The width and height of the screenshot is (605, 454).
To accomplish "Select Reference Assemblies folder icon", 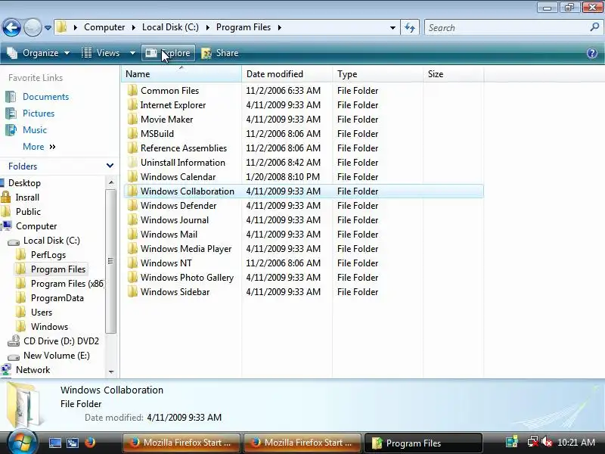I will pyautogui.click(x=132, y=148).
